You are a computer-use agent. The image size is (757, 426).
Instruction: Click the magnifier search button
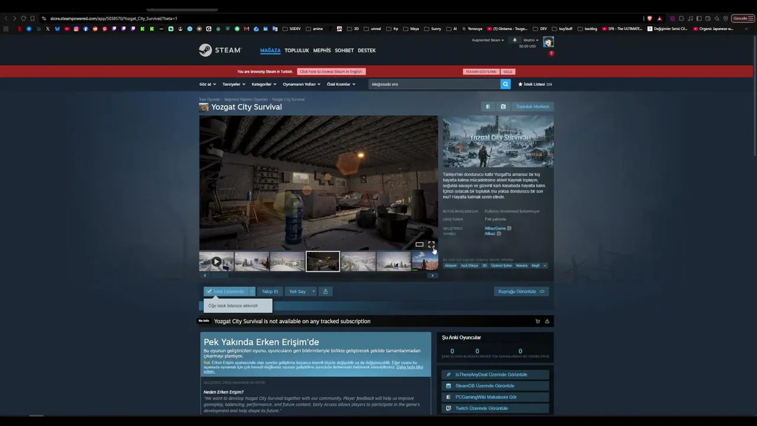(506, 84)
